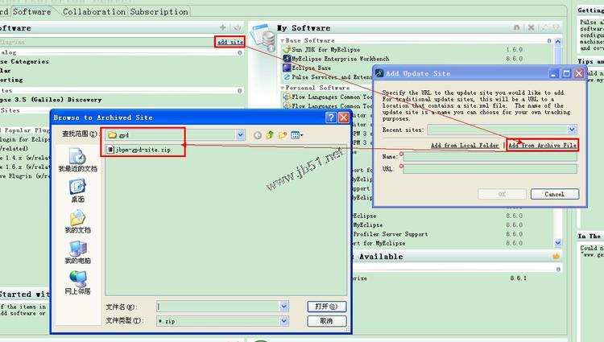Viewport: 604px width, 342px height.
Task: Click the file name (文件名) input field
Action: coord(218,307)
